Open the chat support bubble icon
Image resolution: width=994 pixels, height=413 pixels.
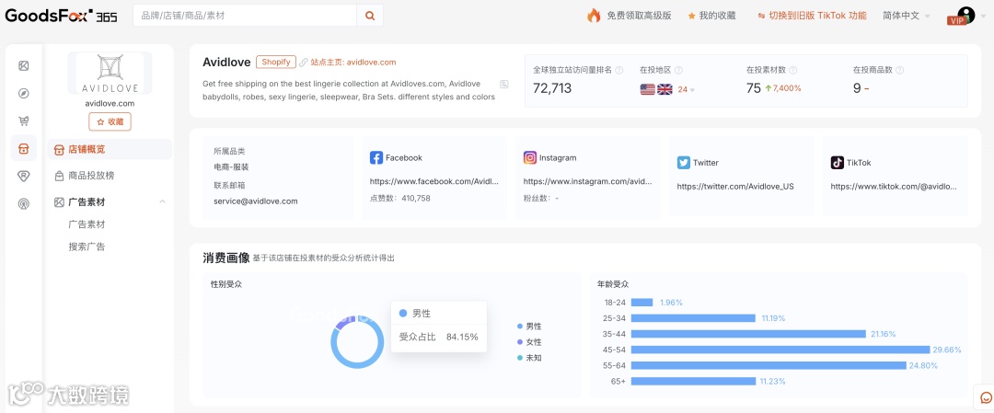pos(986,397)
